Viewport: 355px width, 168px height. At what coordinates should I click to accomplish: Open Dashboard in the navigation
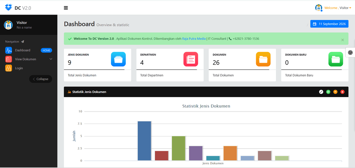[23, 50]
